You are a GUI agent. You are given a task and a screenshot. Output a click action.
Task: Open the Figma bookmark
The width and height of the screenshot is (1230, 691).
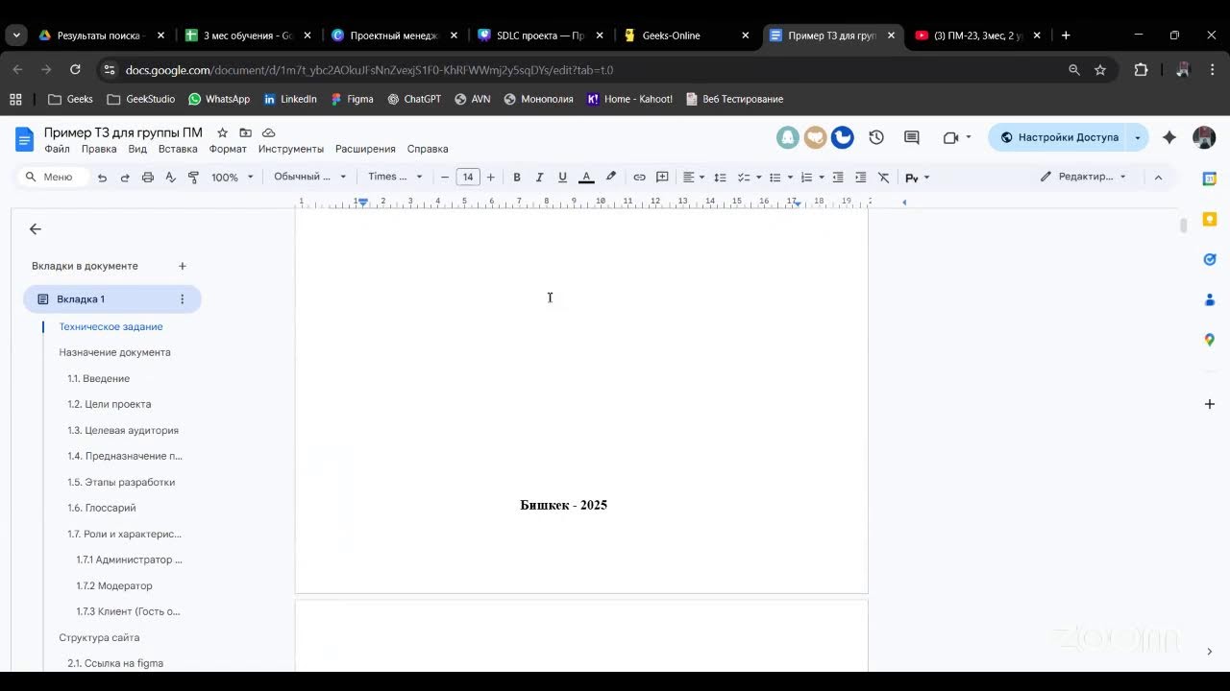(x=352, y=99)
